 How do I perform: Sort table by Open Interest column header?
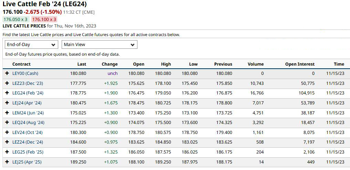(x=300, y=64)
